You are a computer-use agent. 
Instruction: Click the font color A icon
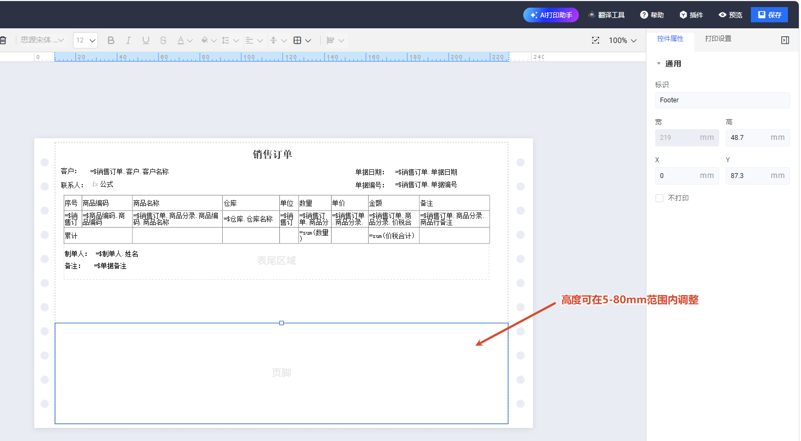[x=181, y=40]
